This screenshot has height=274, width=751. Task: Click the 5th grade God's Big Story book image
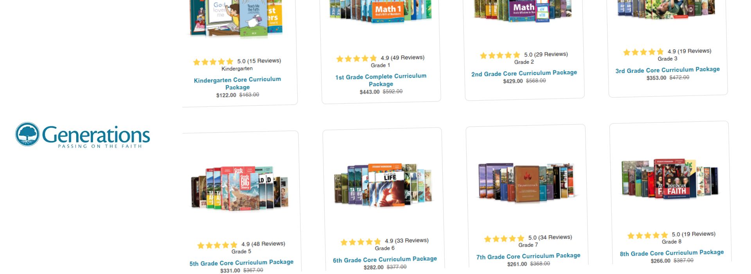240,188
